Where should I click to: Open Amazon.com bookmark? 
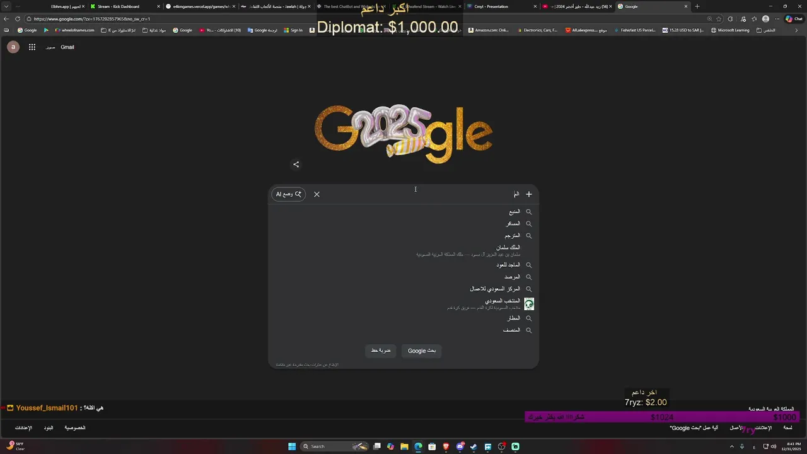tap(489, 30)
